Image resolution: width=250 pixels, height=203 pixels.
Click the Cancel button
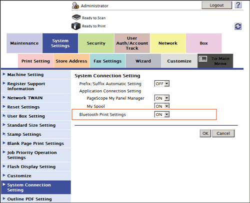pos(223,133)
